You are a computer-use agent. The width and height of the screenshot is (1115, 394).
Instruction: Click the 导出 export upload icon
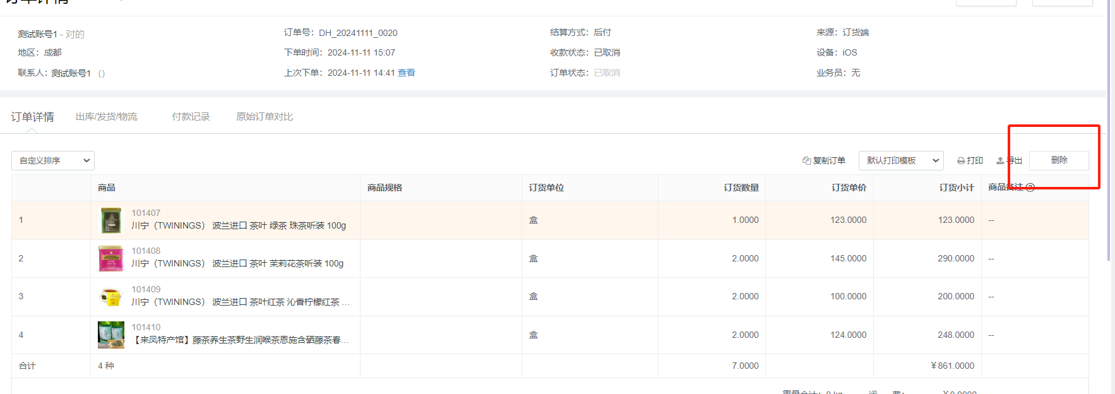(x=1000, y=161)
